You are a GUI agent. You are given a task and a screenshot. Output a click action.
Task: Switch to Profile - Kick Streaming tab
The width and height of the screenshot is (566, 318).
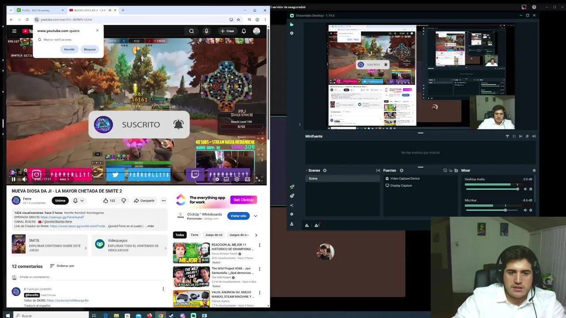(x=40, y=10)
